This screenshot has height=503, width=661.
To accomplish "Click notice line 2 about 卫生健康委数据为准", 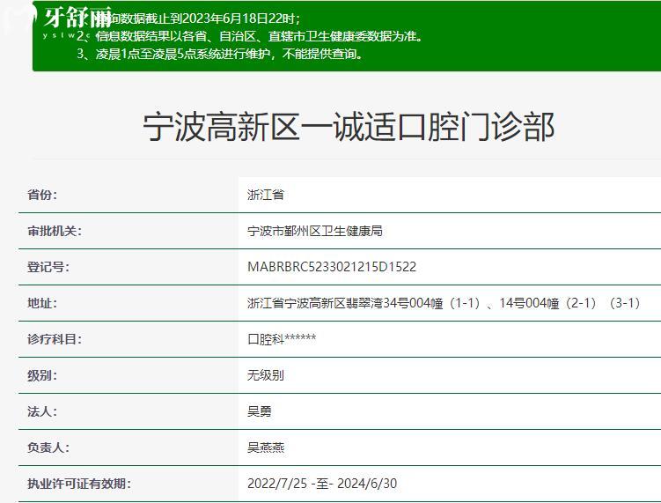I will pos(250,36).
